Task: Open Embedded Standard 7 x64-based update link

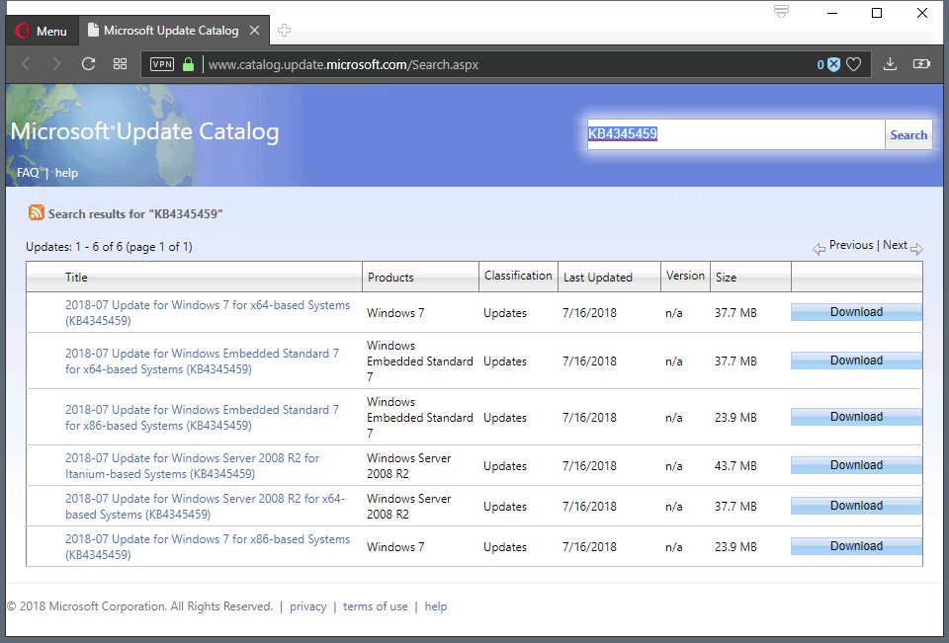Action: pyautogui.click(x=202, y=362)
